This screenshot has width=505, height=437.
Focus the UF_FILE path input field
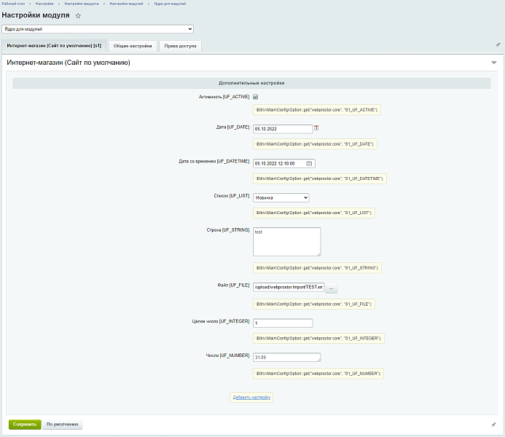[x=289, y=287]
